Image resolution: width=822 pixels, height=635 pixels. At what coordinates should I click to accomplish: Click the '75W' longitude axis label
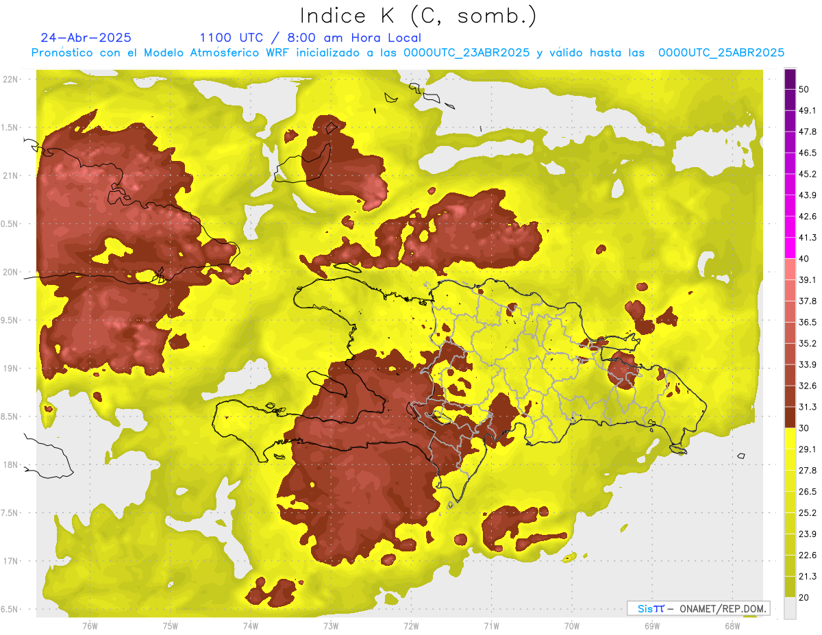[170, 626]
